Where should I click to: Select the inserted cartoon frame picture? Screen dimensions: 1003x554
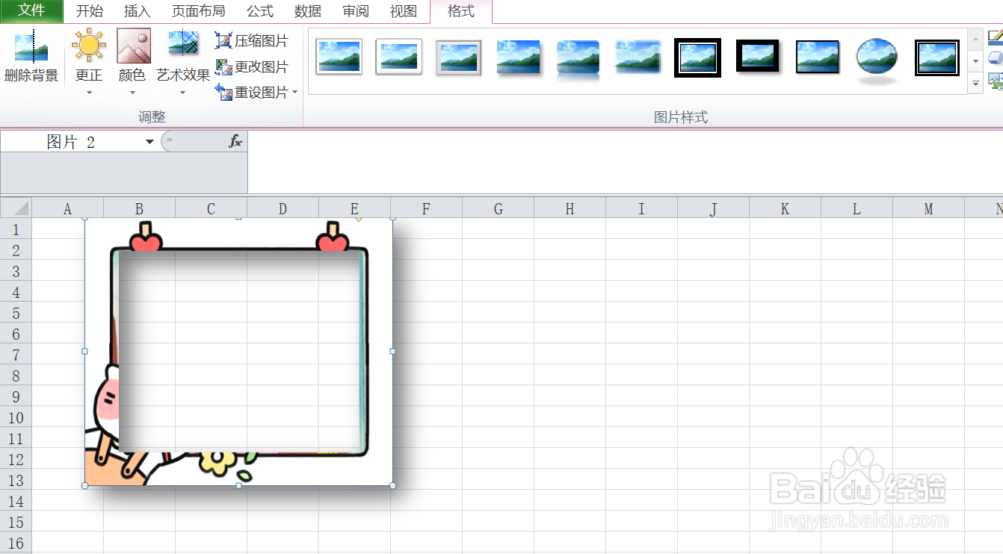coord(238,352)
